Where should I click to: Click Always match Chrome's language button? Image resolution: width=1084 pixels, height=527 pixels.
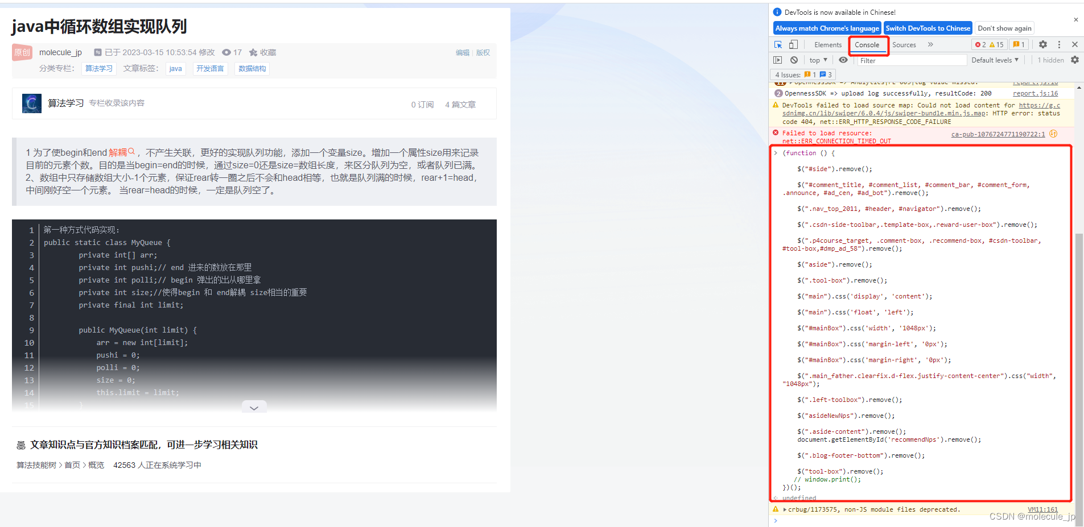[x=827, y=28]
